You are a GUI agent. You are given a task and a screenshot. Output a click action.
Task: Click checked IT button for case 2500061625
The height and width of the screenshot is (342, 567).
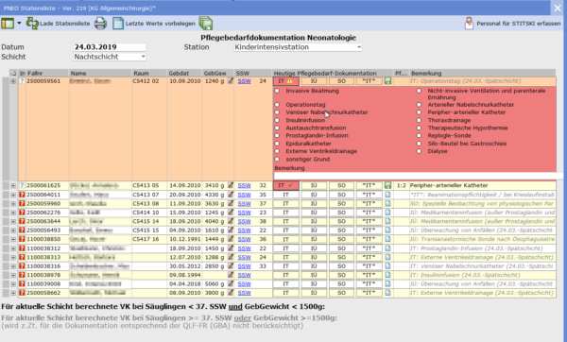click(x=285, y=185)
